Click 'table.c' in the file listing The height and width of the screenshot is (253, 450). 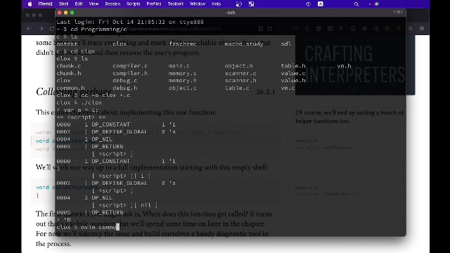pos(237,88)
